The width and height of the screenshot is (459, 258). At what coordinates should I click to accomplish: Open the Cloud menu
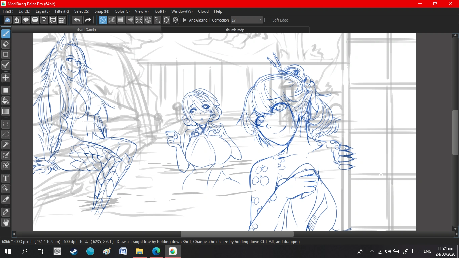[x=203, y=11]
